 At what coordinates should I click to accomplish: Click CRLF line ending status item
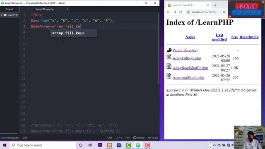tap(110, 138)
